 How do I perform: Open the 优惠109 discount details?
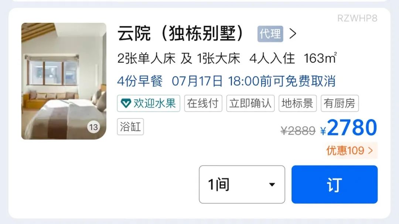click(350, 151)
